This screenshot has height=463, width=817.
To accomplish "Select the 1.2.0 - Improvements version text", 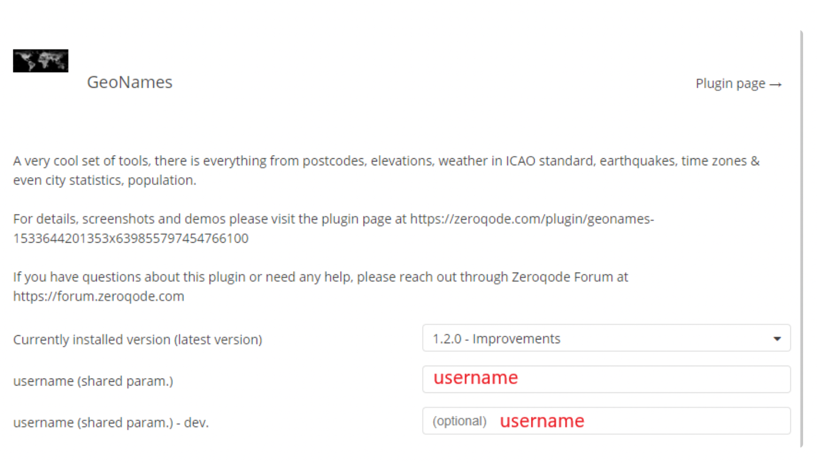I will coord(496,338).
